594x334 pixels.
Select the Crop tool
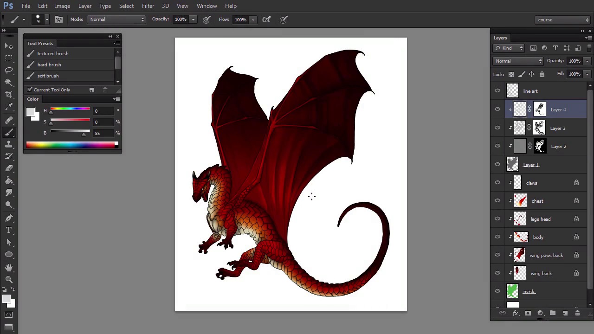coord(9,95)
